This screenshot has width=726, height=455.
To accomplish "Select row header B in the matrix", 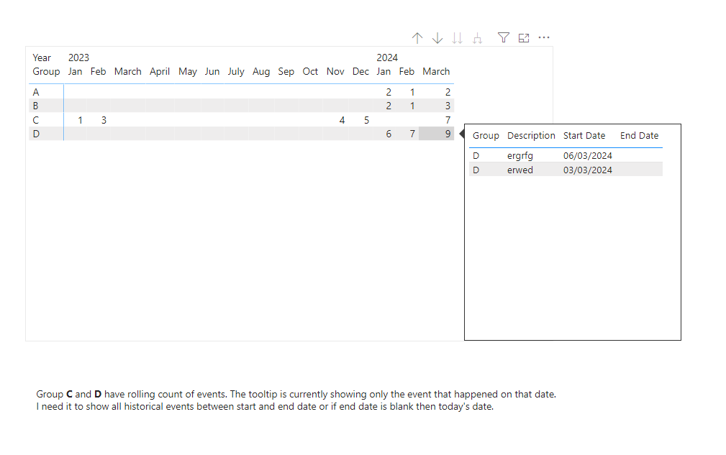I will [36, 106].
